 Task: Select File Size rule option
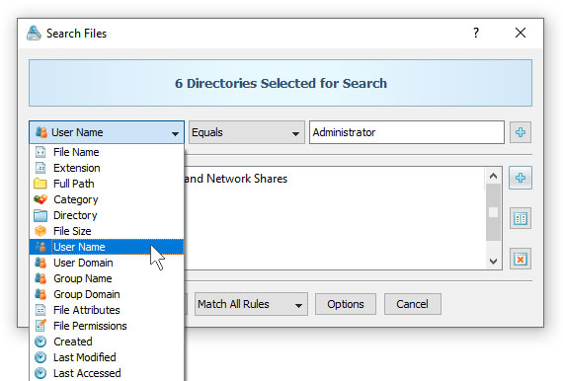(107, 231)
